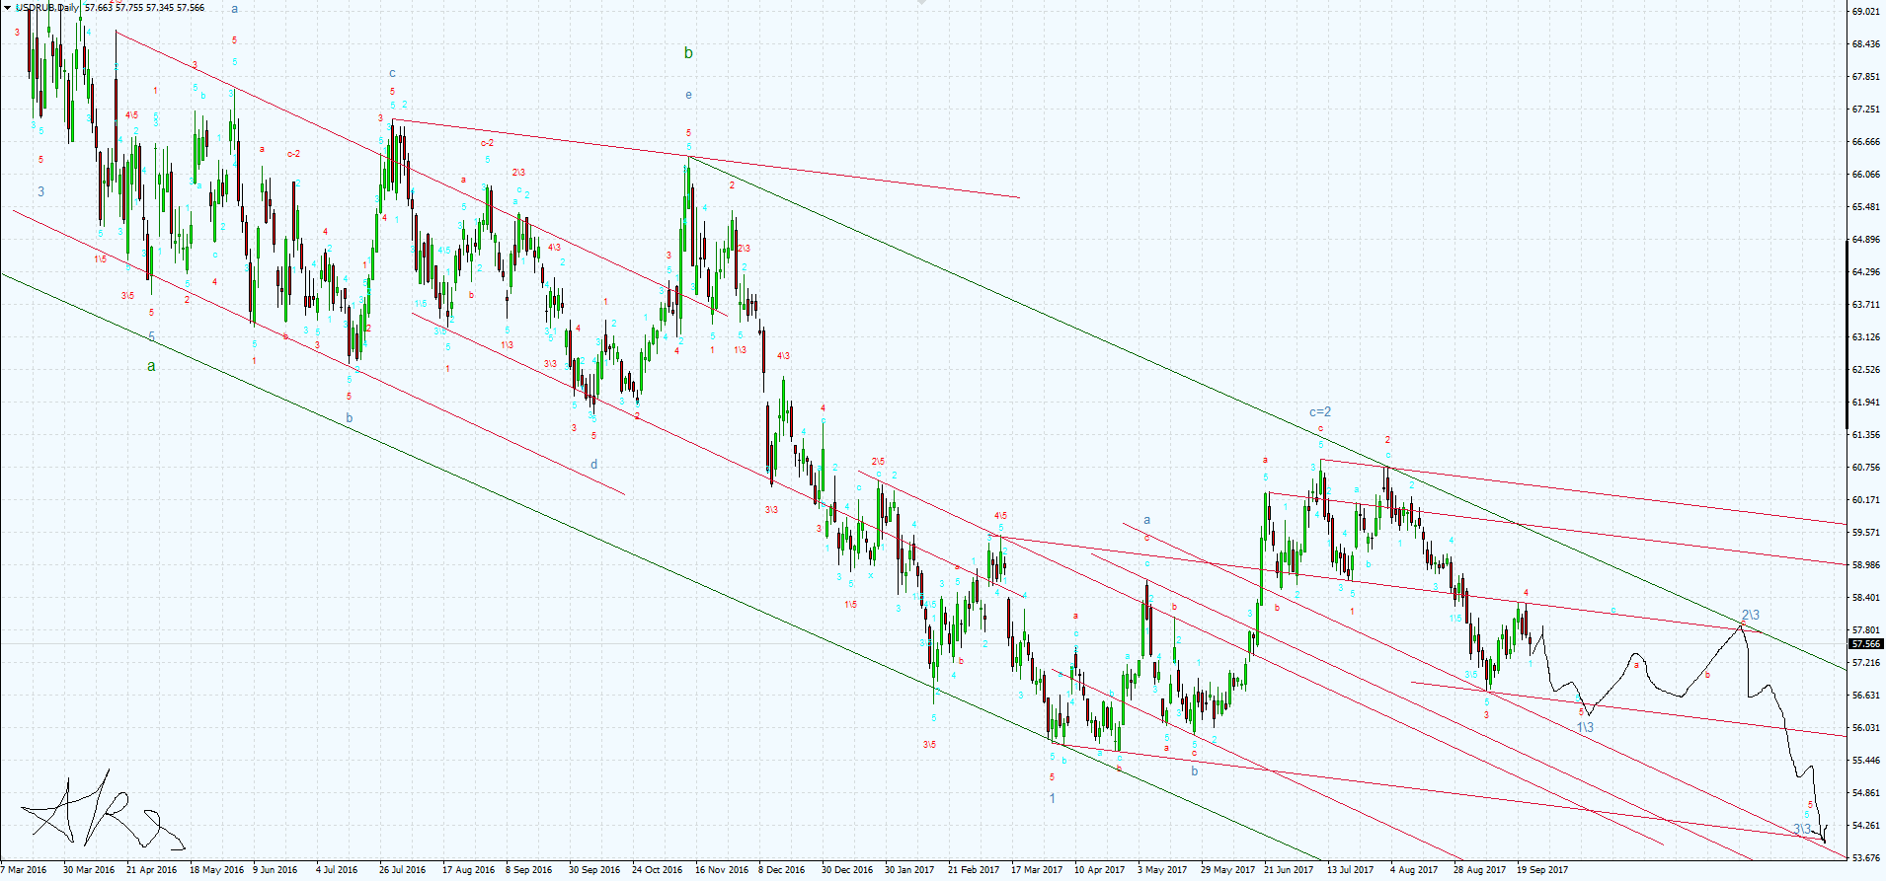Click the 29 May 2017 date label
The image size is (1886, 881).
1227,870
